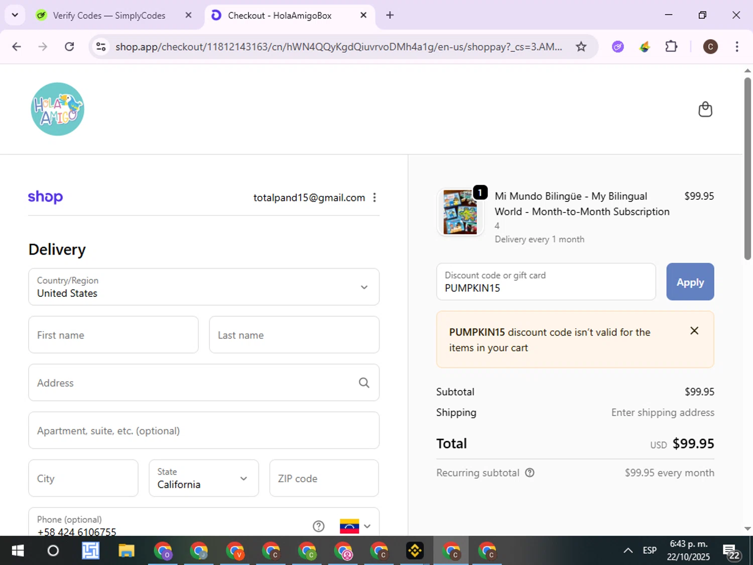Focus the First name field
The image size is (753, 565).
113,334
